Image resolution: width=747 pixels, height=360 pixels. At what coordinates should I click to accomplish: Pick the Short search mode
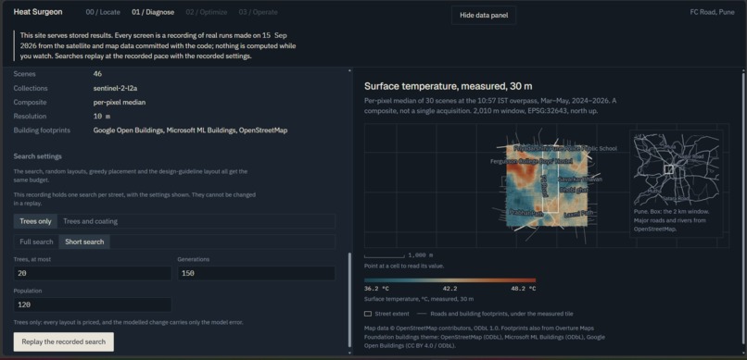(84, 242)
